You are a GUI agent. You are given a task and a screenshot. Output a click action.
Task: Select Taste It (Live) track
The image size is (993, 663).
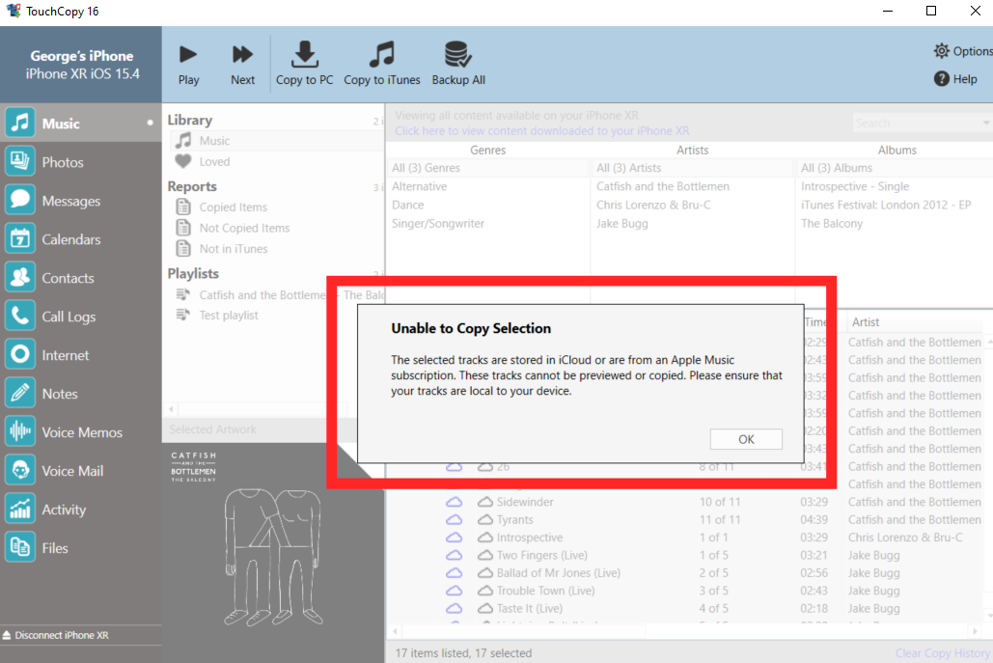tap(530, 608)
